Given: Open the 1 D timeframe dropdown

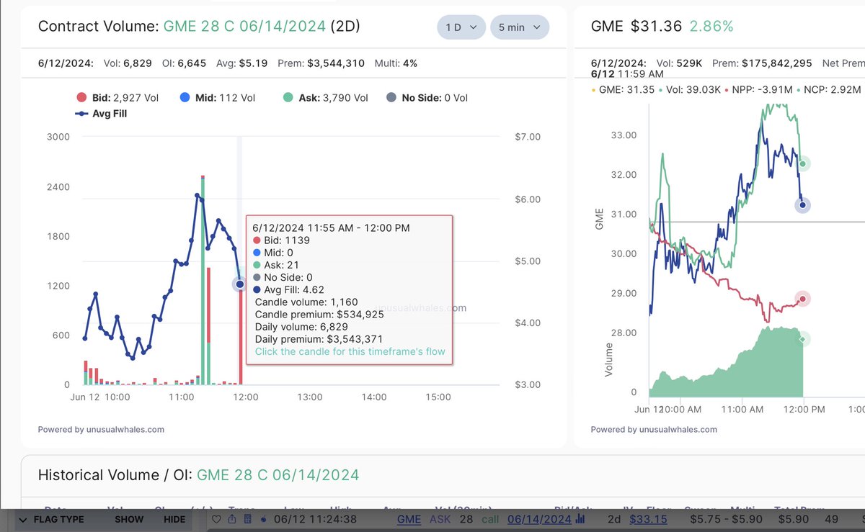Looking at the screenshot, I should click(x=461, y=27).
